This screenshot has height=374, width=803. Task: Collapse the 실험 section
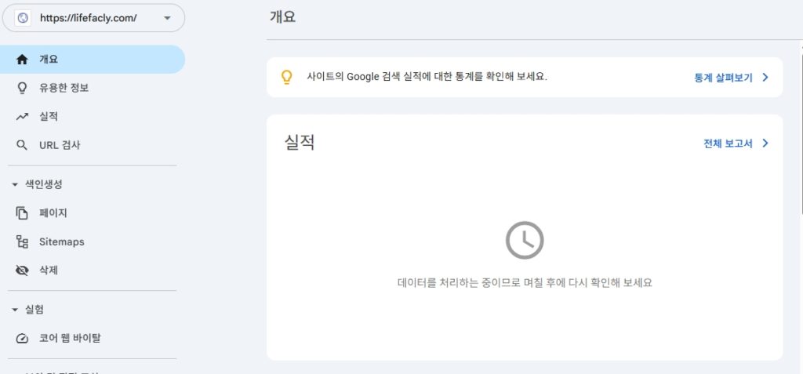[x=14, y=310]
